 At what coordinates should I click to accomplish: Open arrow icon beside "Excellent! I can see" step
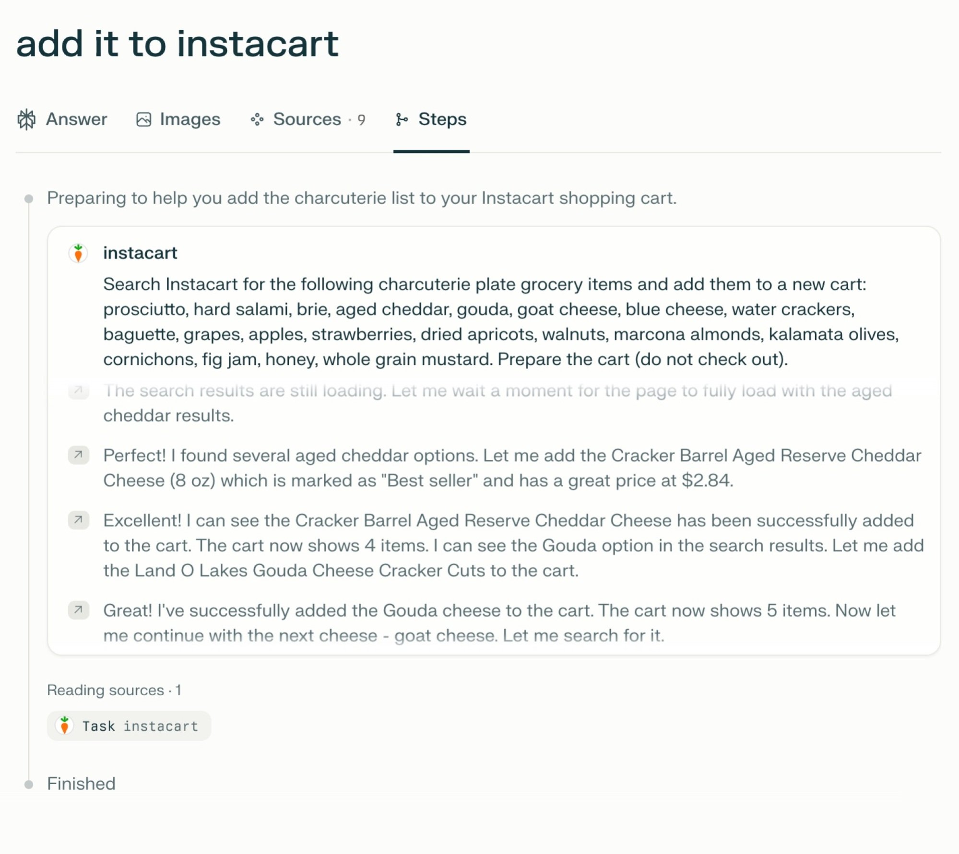[x=79, y=520]
